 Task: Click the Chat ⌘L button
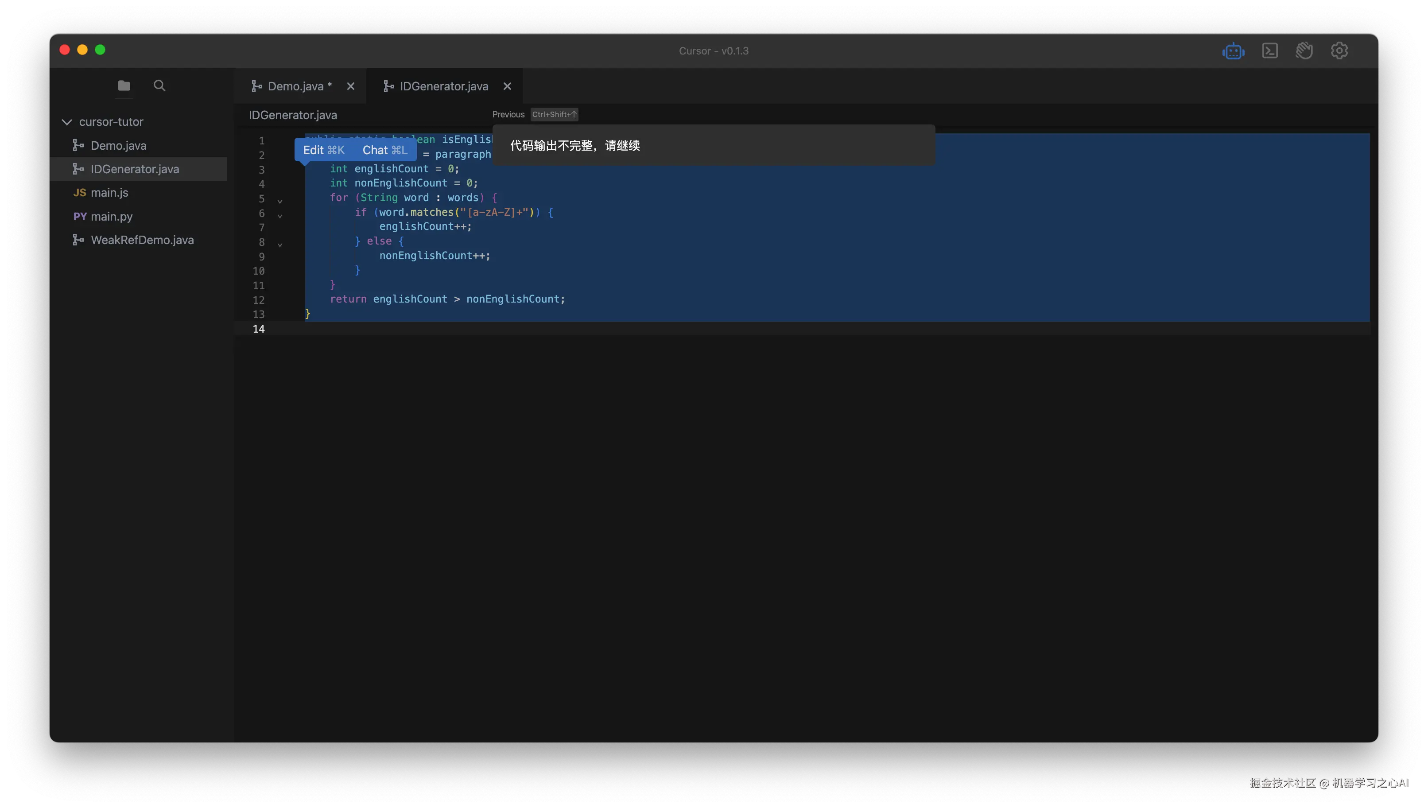[x=384, y=150]
